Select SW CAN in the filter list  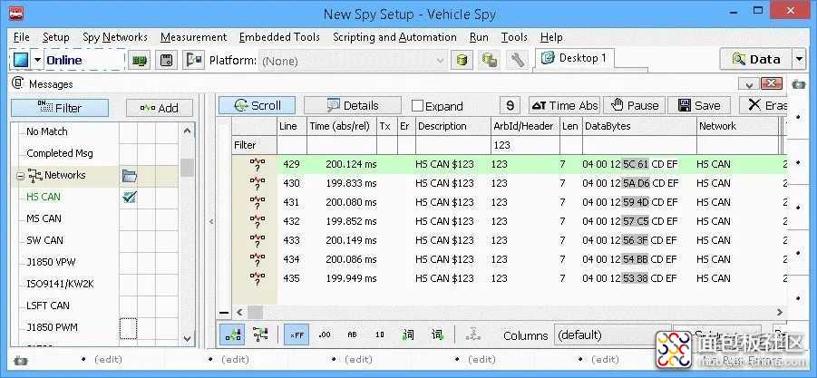click(44, 240)
